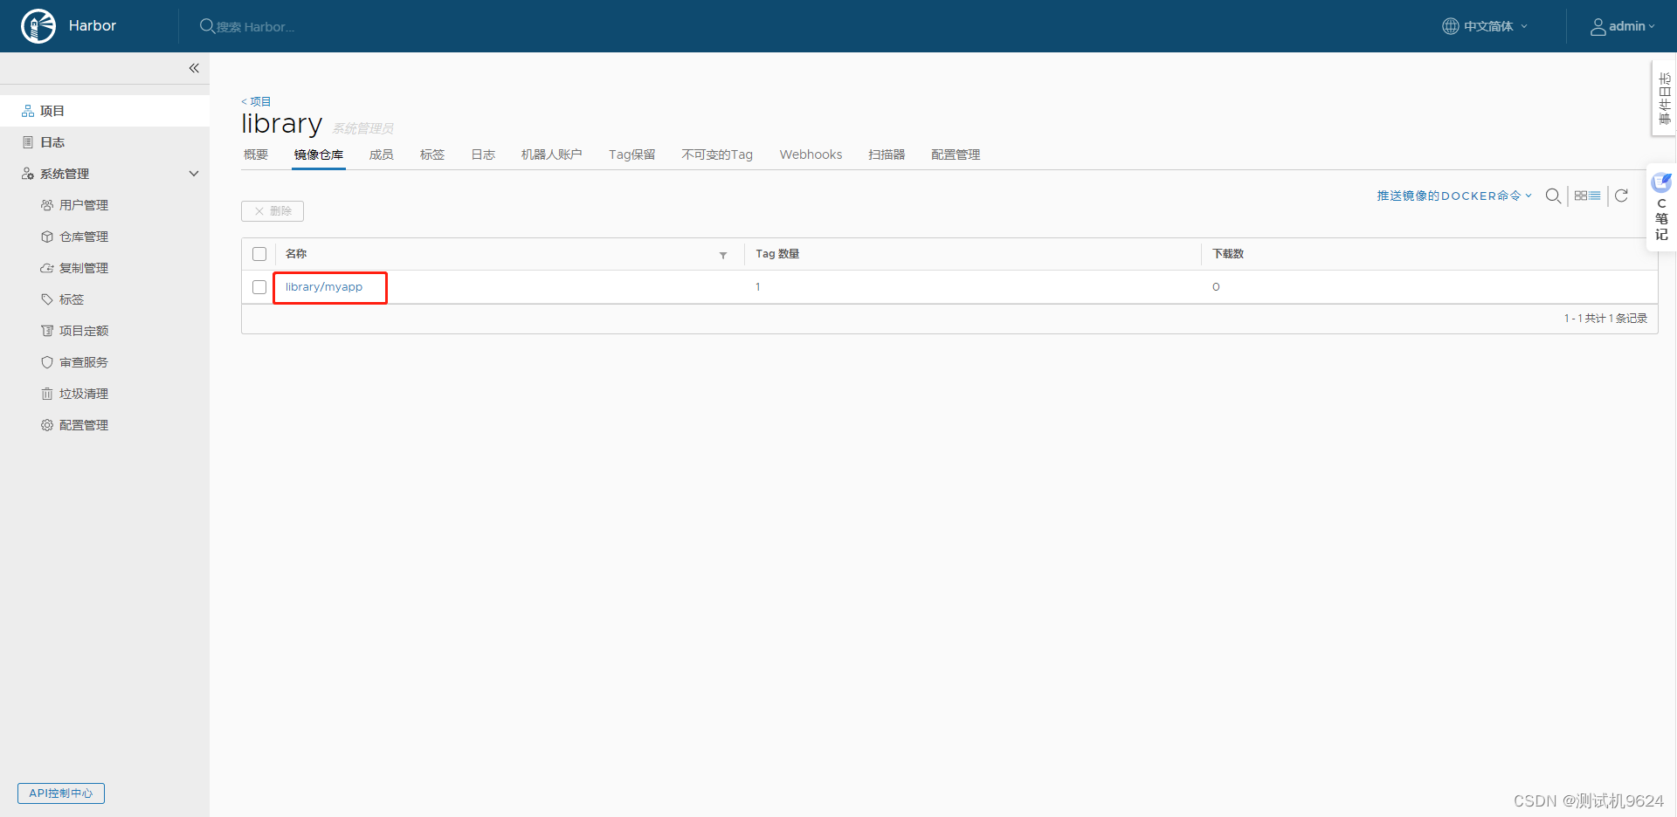The image size is (1677, 817).
Task: Click the Tag count 1 link
Action: pos(758,287)
